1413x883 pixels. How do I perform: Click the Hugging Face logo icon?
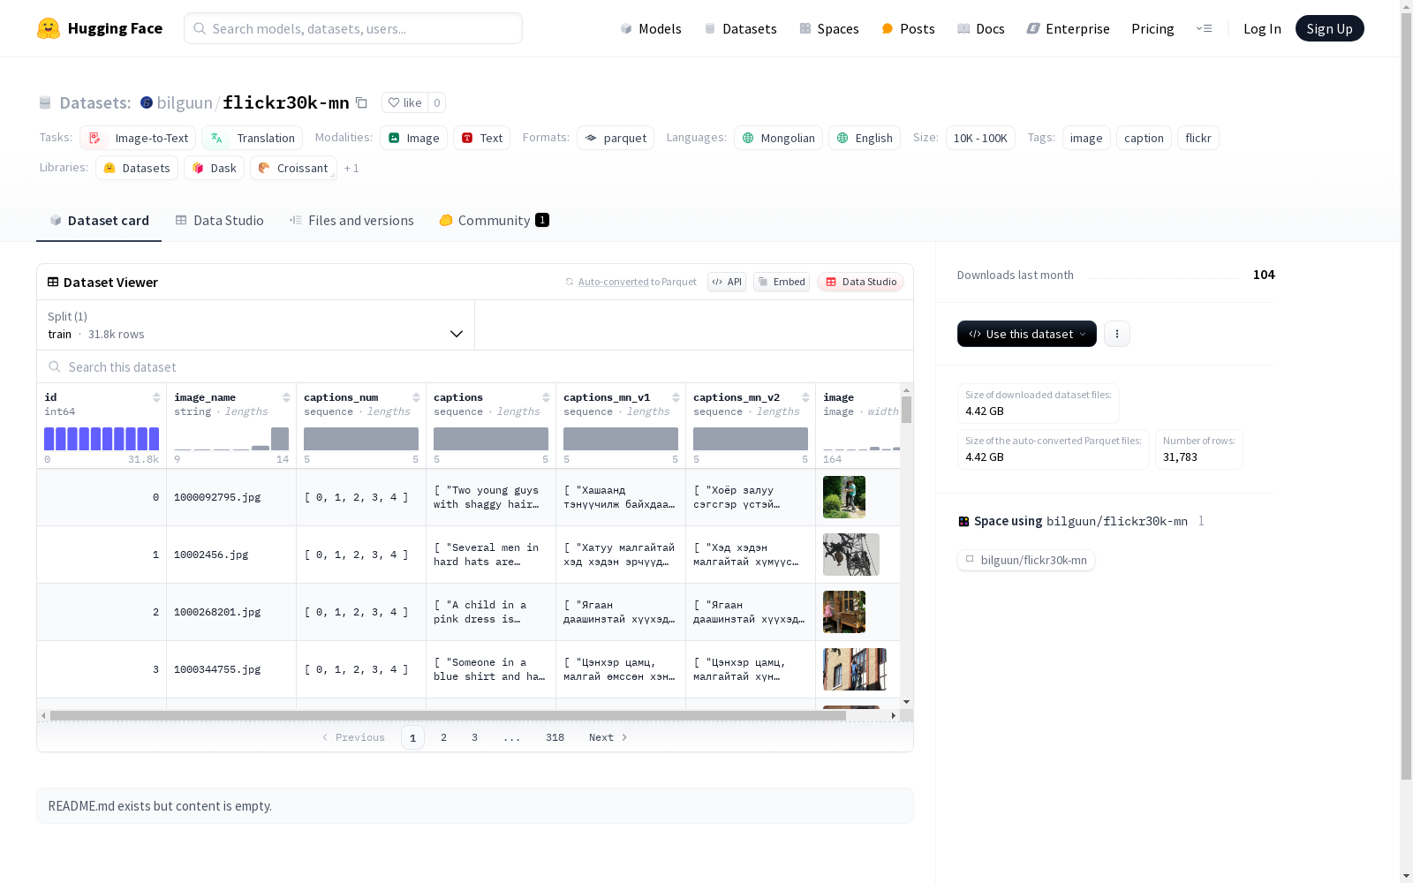(x=49, y=28)
